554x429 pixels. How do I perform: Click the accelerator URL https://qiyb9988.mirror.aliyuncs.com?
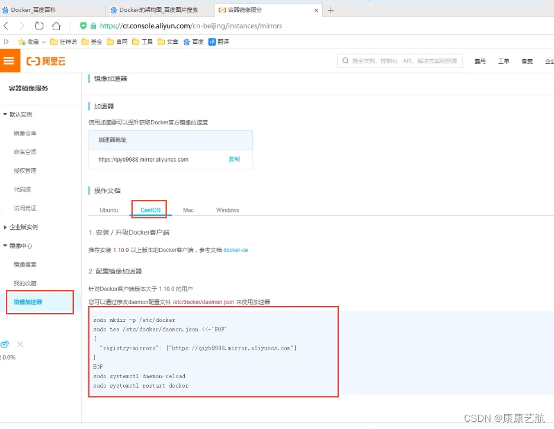tap(143, 159)
